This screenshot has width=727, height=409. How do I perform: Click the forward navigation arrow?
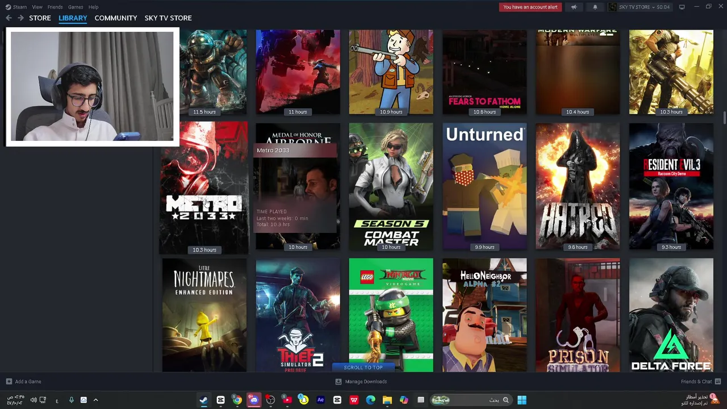click(20, 18)
